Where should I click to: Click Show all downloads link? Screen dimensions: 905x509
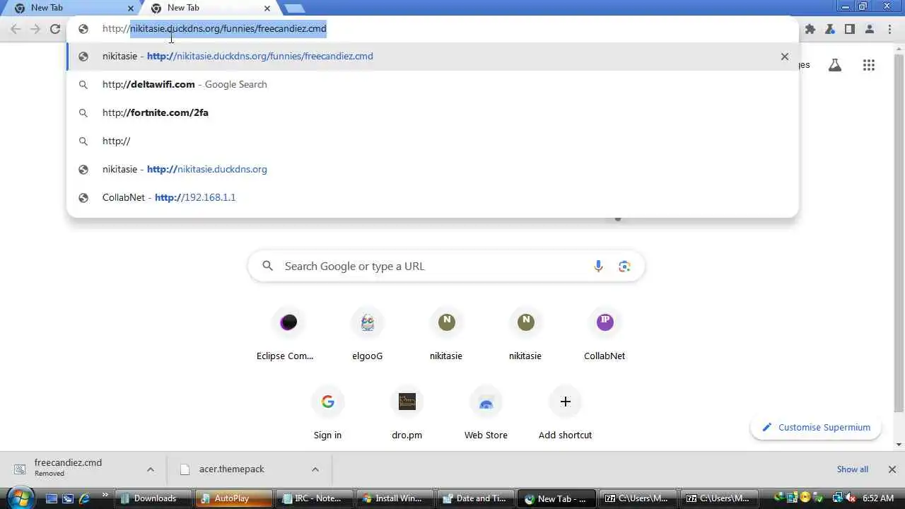coord(853,469)
